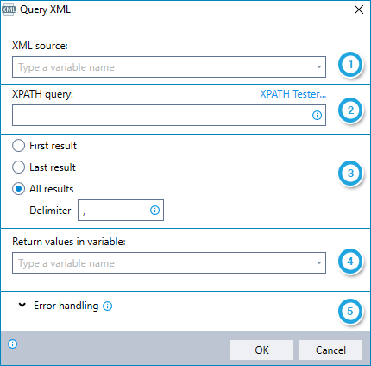
Task: Click the XML icon in title bar
Action: pyautogui.click(x=8, y=9)
